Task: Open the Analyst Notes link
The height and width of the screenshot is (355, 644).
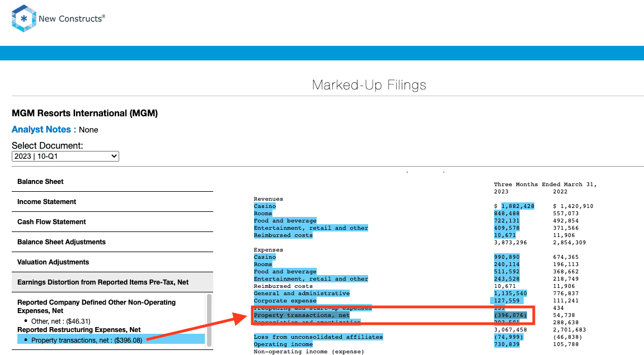Action: pos(41,130)
